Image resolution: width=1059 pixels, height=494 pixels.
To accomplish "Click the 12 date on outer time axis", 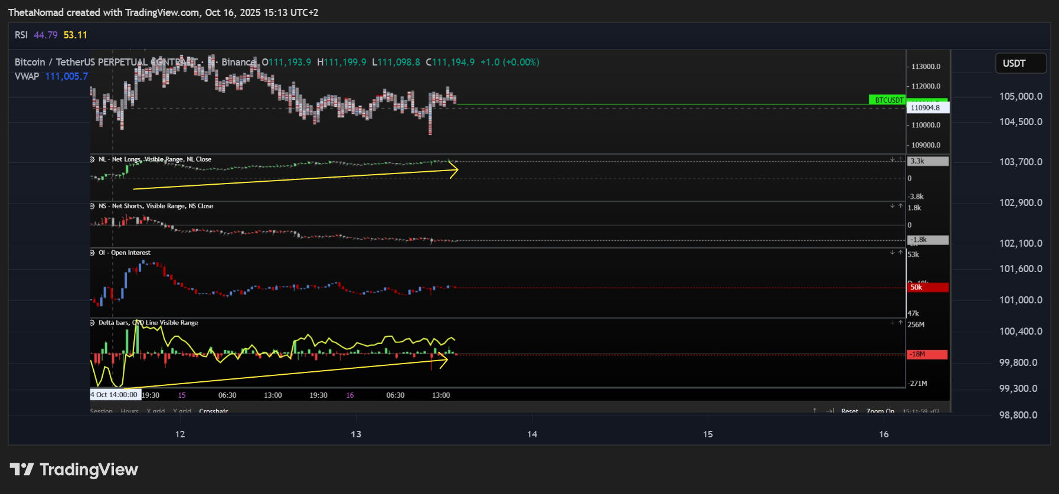I will click(180, 434).
